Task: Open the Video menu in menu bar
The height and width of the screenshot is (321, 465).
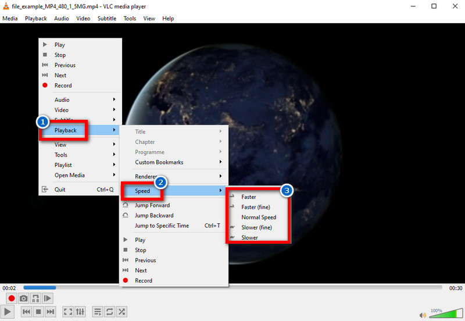Action: tap(83, 19)
